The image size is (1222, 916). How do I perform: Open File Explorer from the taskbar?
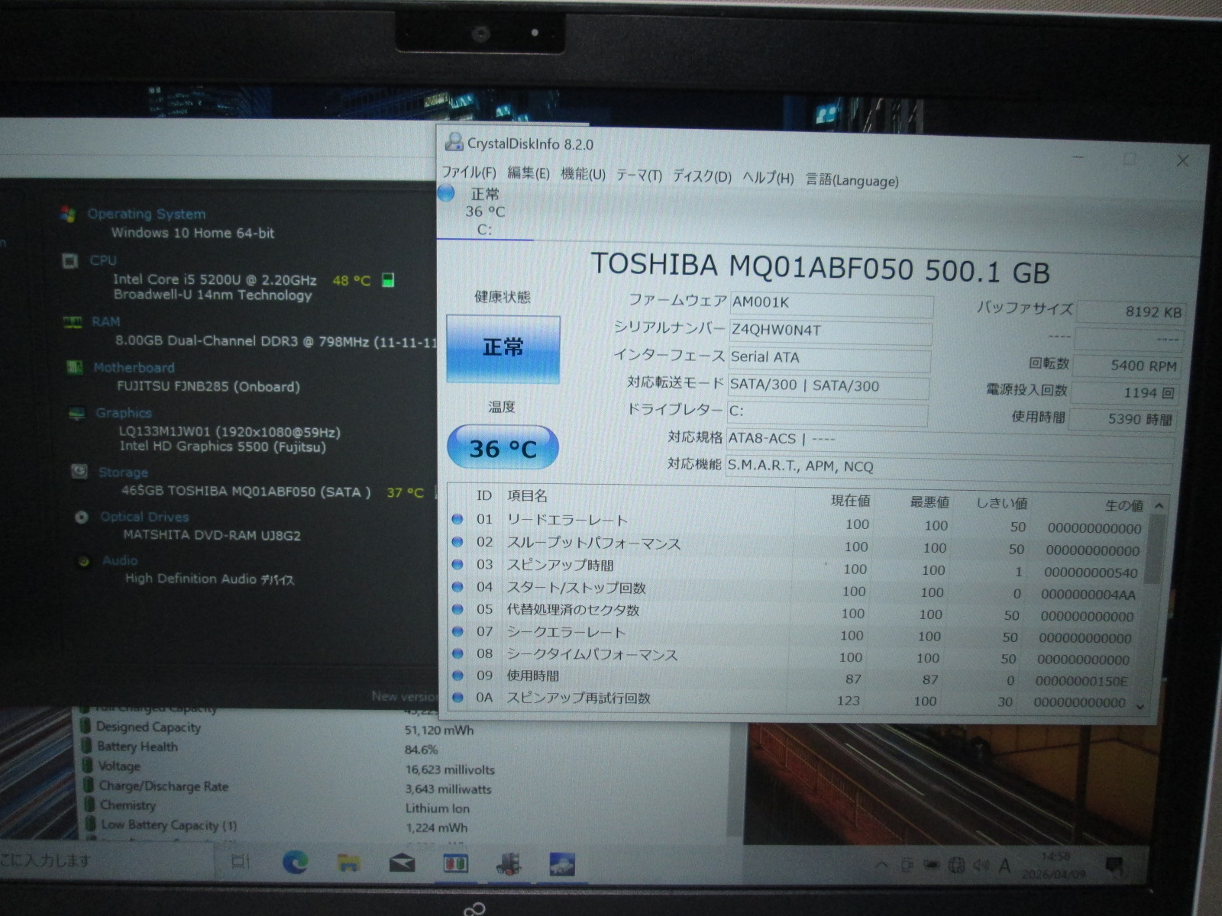pos(348,863)
